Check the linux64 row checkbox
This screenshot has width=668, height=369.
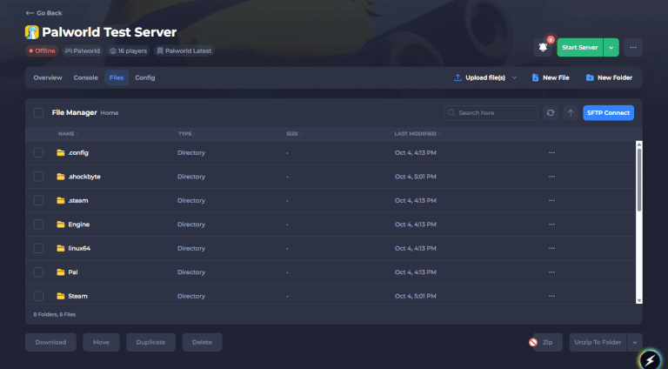click(x=38, y=248)
